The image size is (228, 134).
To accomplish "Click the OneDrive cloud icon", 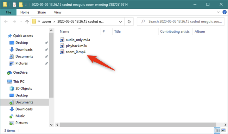I will click(9, 73).
